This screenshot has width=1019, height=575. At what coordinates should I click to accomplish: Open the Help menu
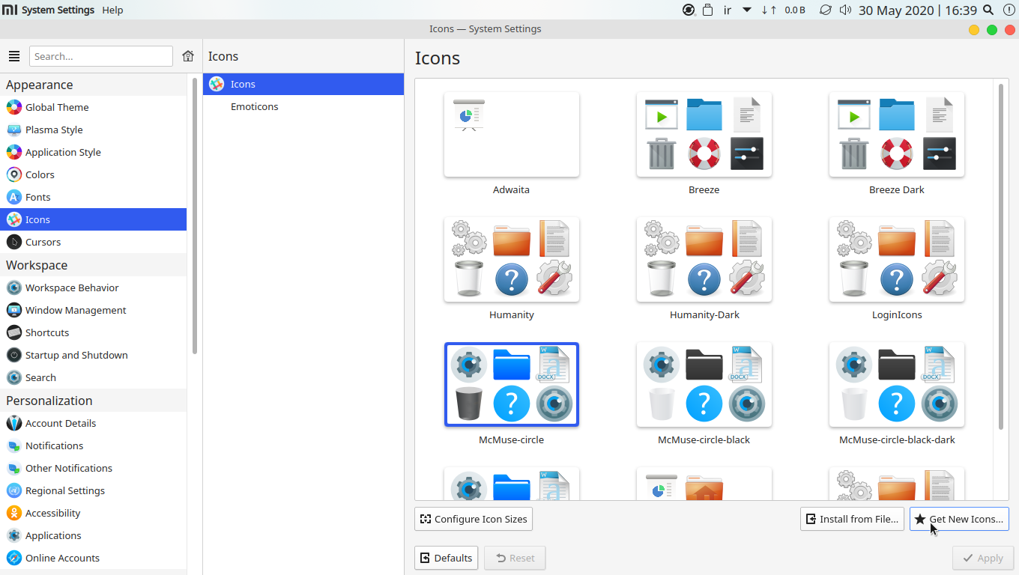point(112,10)
